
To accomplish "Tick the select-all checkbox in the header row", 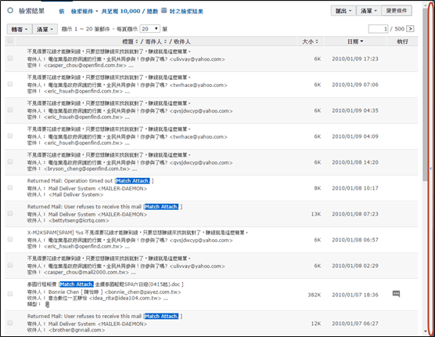I will coord(10,41).
